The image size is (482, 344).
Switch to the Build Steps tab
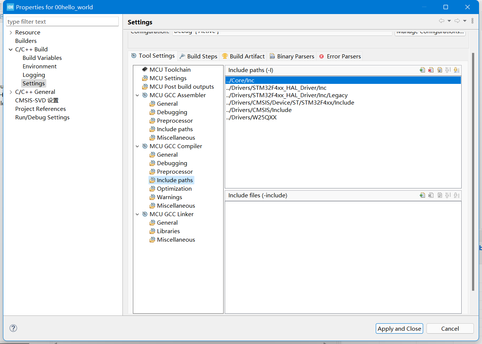click(198, 56)
